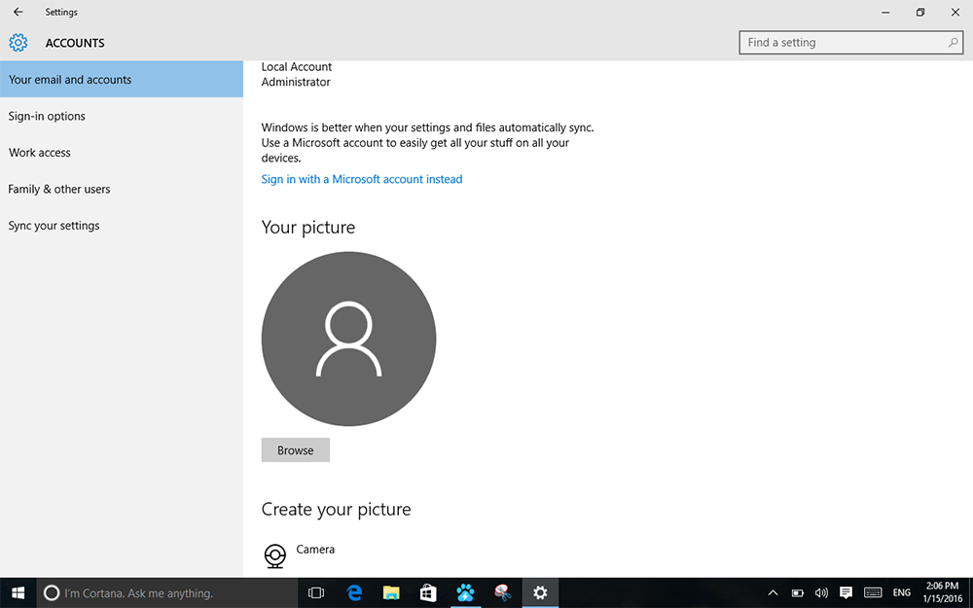Click the Create your picture heading
The image size is (973, 608).
pyautogui.click(x=337, y=510)
